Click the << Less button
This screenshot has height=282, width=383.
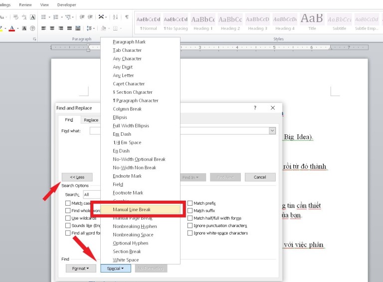point(77,177)
